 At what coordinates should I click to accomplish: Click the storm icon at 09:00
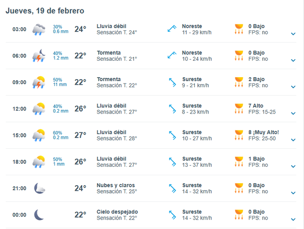coord(39,82)
